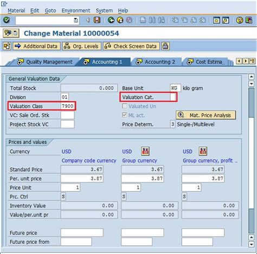Click the First Page icon
Image resolution: width=257 pixels, height=254 pixels.
click(x=175, y=20)
